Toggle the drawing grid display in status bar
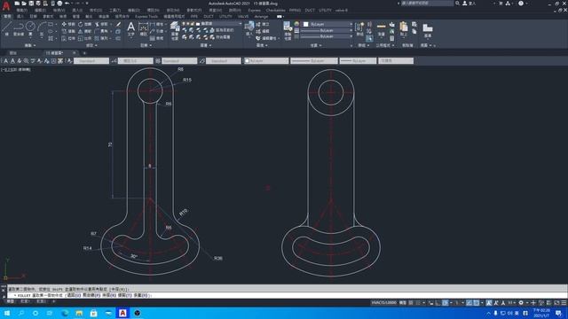The height and width of the screenshot is (319, 568). [410, 303]
